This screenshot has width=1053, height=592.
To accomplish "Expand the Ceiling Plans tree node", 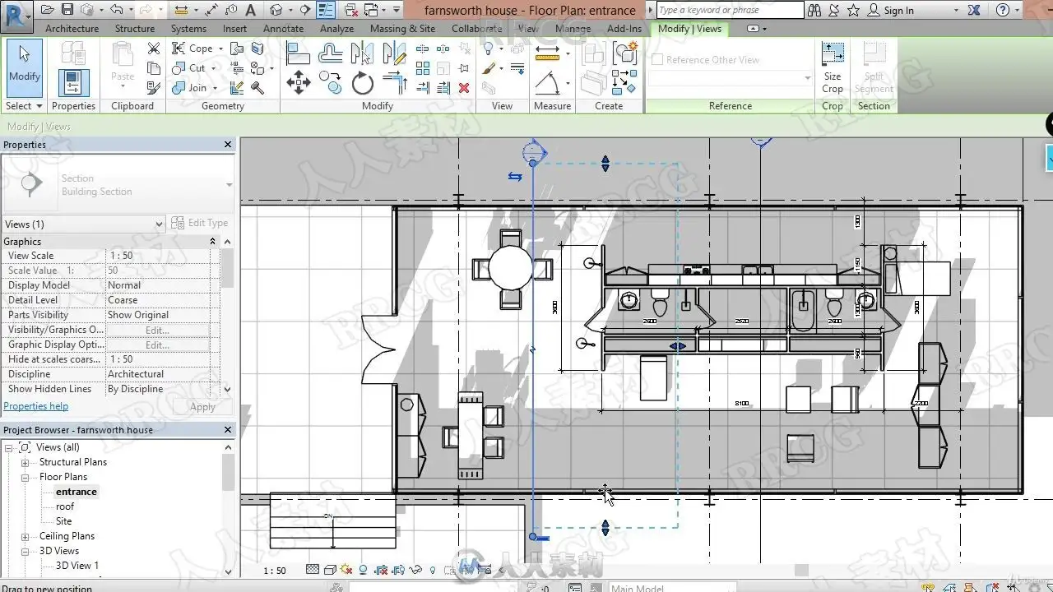I will (26, 536).
